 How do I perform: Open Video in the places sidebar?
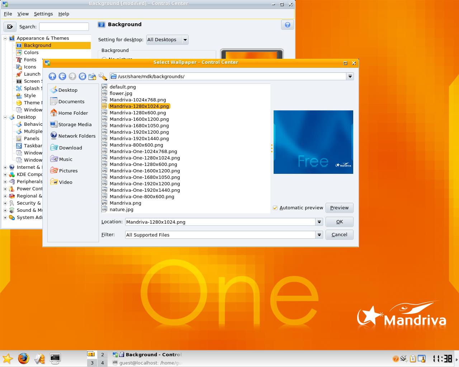pyautogui.click(x=61, y=182)
